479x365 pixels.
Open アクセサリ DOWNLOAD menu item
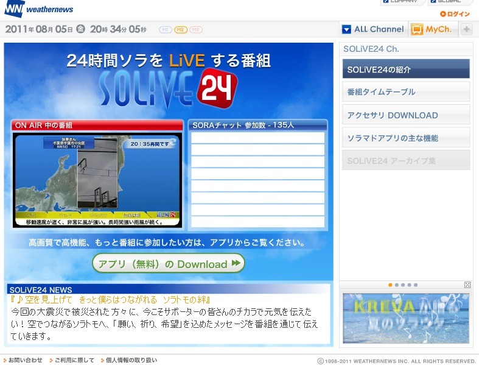click(406, 115)
